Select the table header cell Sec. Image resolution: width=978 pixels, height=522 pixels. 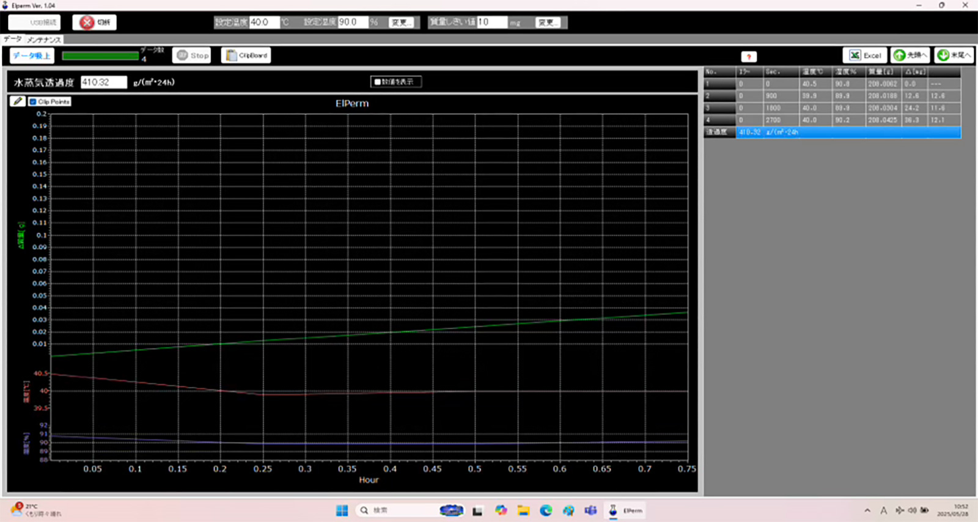pyautogui.click(x=782, y=72)
